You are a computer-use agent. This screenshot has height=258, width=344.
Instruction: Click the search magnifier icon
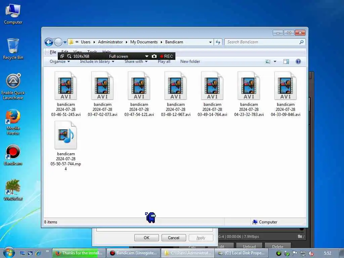[x=301, y=42]
